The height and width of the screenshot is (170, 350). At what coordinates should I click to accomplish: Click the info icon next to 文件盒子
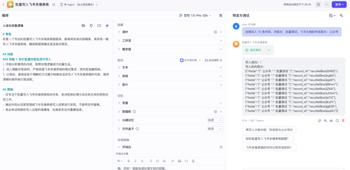137,129
